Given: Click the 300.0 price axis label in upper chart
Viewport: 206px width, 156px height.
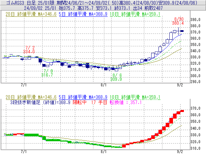Looking at the screenshot, I should pyautogui.click(x=195, y=76).
